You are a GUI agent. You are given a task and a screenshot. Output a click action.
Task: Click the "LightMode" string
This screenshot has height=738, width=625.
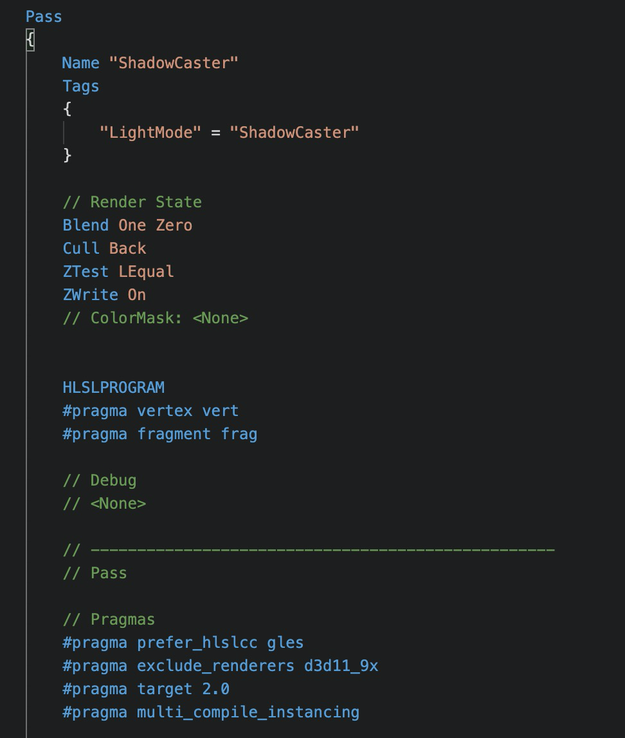pos(150,133)
